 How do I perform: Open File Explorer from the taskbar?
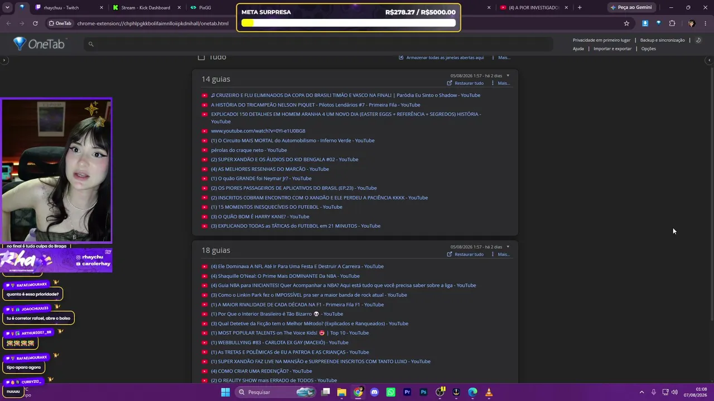tap(342, 392)
